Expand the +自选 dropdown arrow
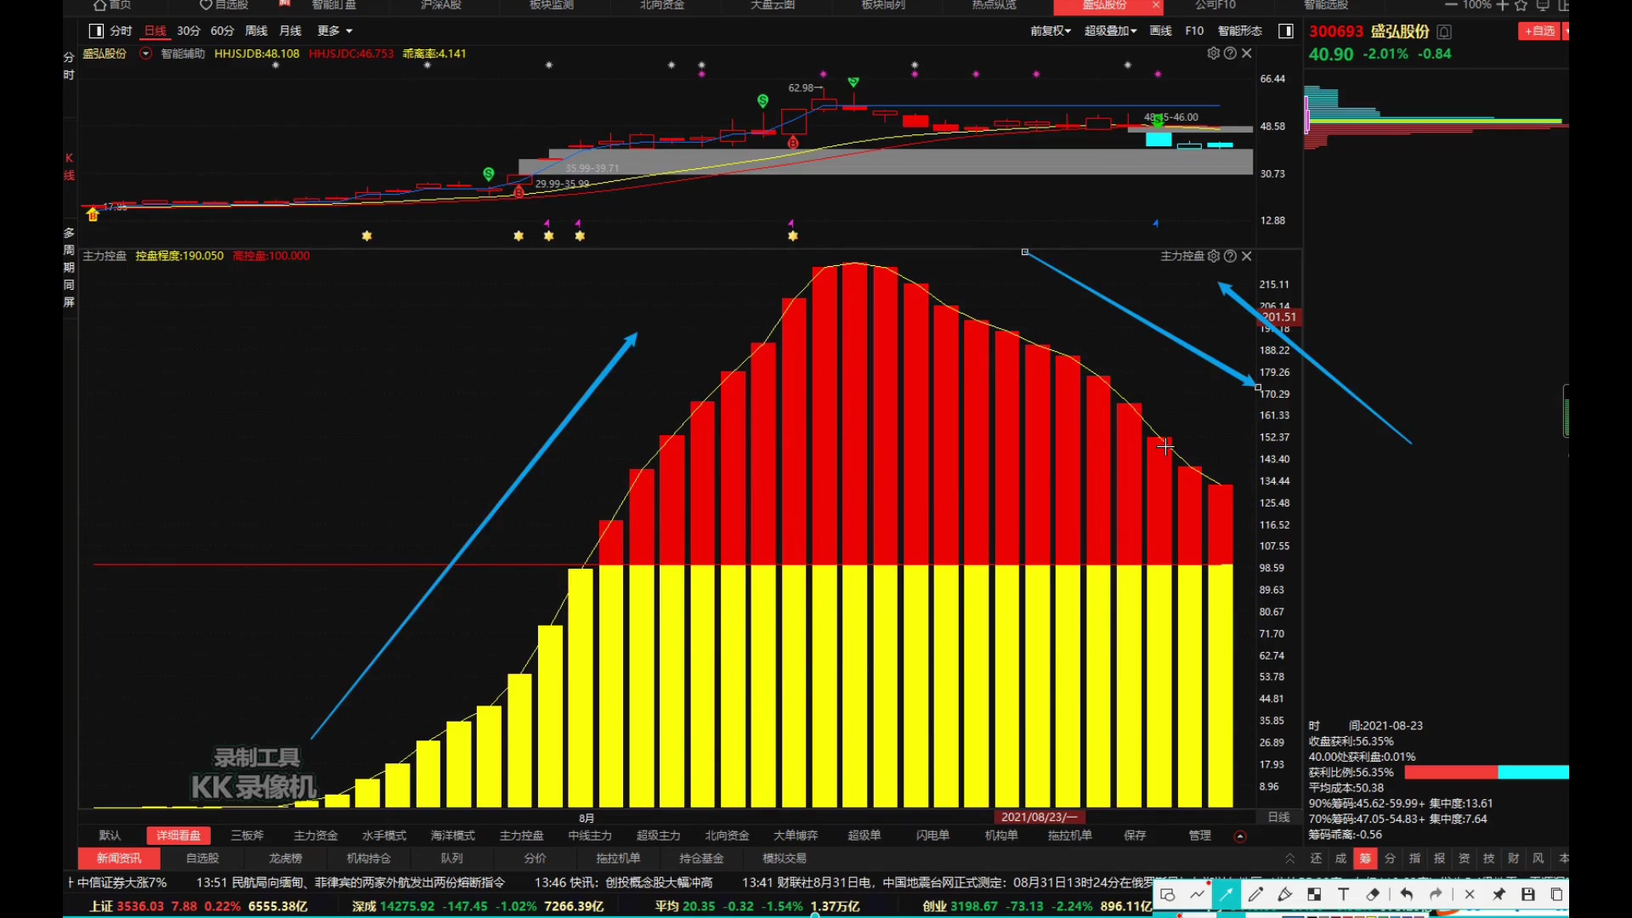 click(1565, 31)
